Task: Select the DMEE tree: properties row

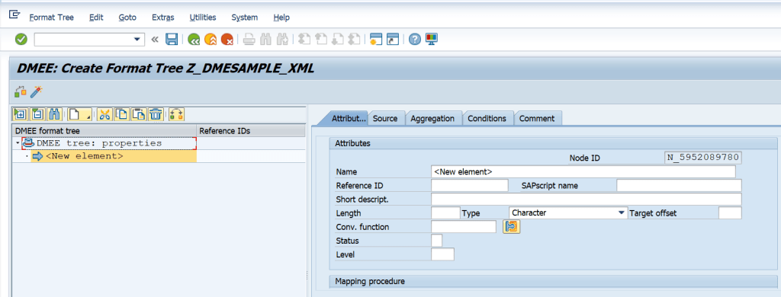Action: (108, 143)
